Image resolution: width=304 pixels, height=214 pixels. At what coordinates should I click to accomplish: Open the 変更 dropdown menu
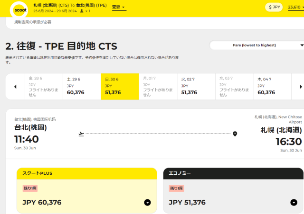[119, 7]
